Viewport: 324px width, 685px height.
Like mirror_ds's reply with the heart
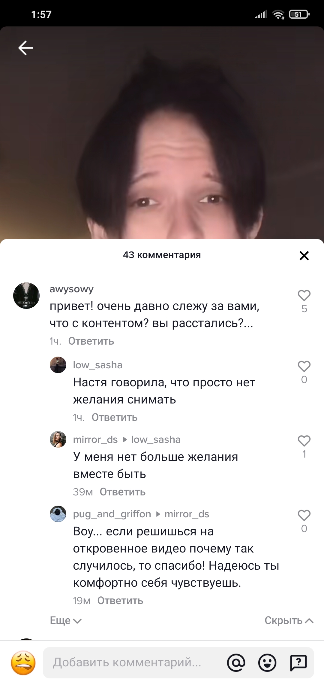304,441
